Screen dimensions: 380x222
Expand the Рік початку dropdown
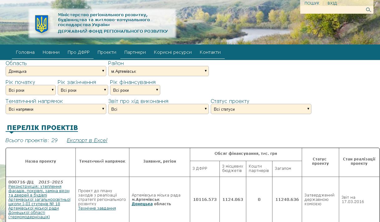pyautogui.click(x=31, y=90)
